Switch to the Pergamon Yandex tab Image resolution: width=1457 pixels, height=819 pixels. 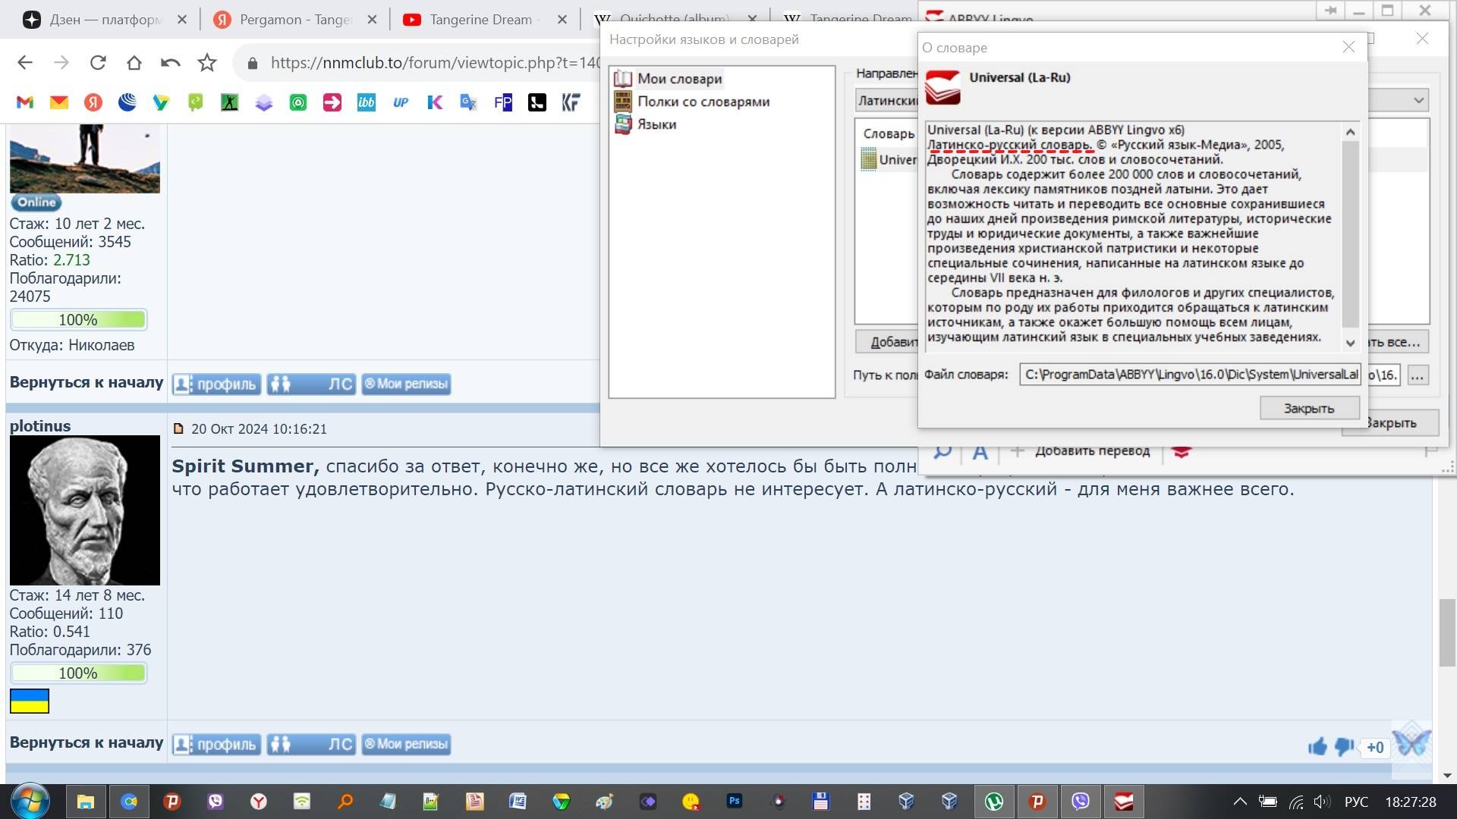click(x=294, y=20)
